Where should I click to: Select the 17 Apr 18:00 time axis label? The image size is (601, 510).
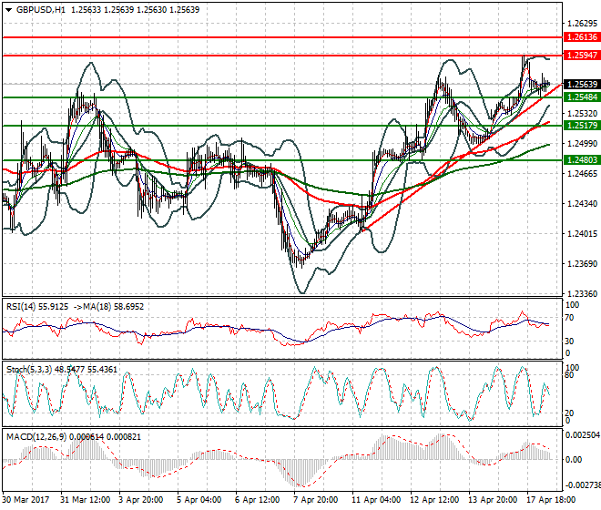pos(552,500)
